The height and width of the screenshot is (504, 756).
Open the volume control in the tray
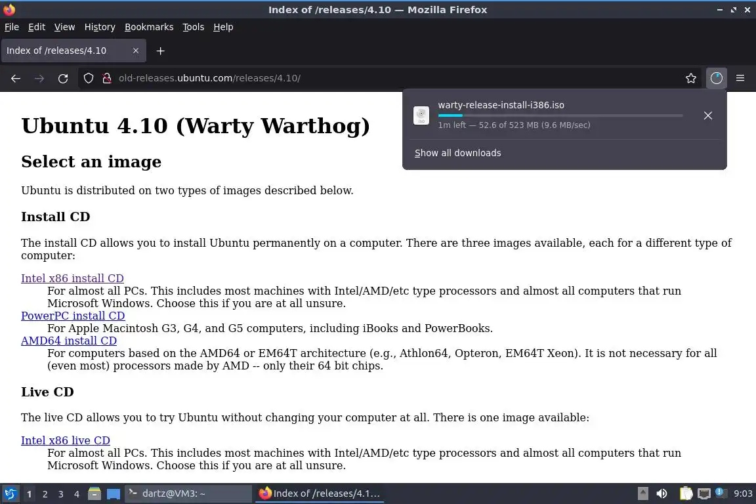[662, 494]
